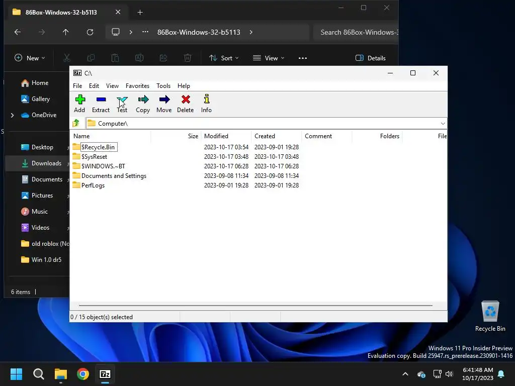Open Desktop in Explorer sidebar
The width and height of the screenshot is (515, 386).
(x=37, y=147)
